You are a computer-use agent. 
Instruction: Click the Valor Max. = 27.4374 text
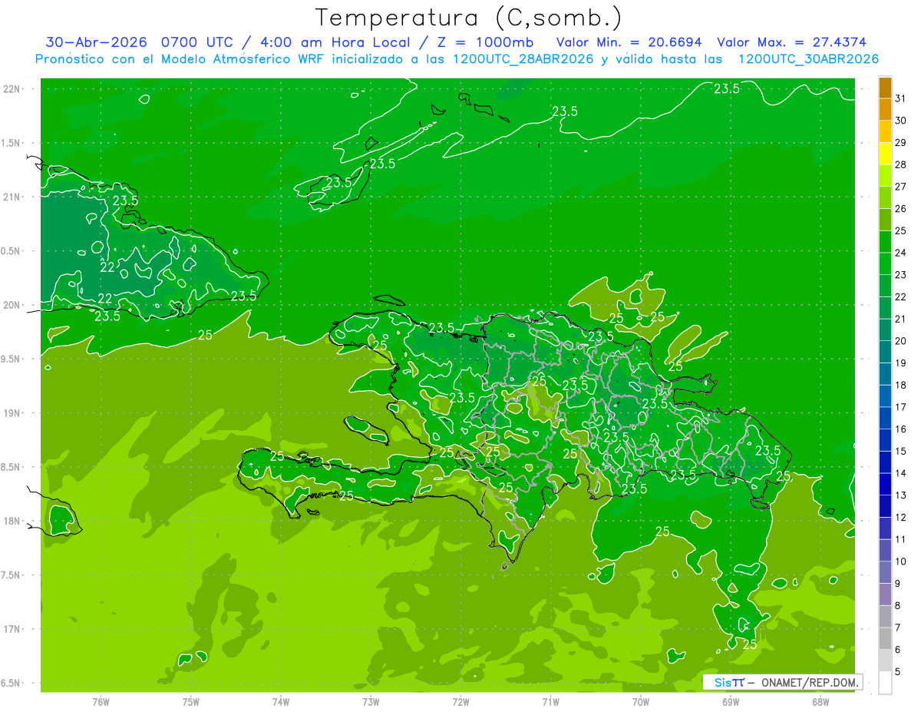click(792, 42)
